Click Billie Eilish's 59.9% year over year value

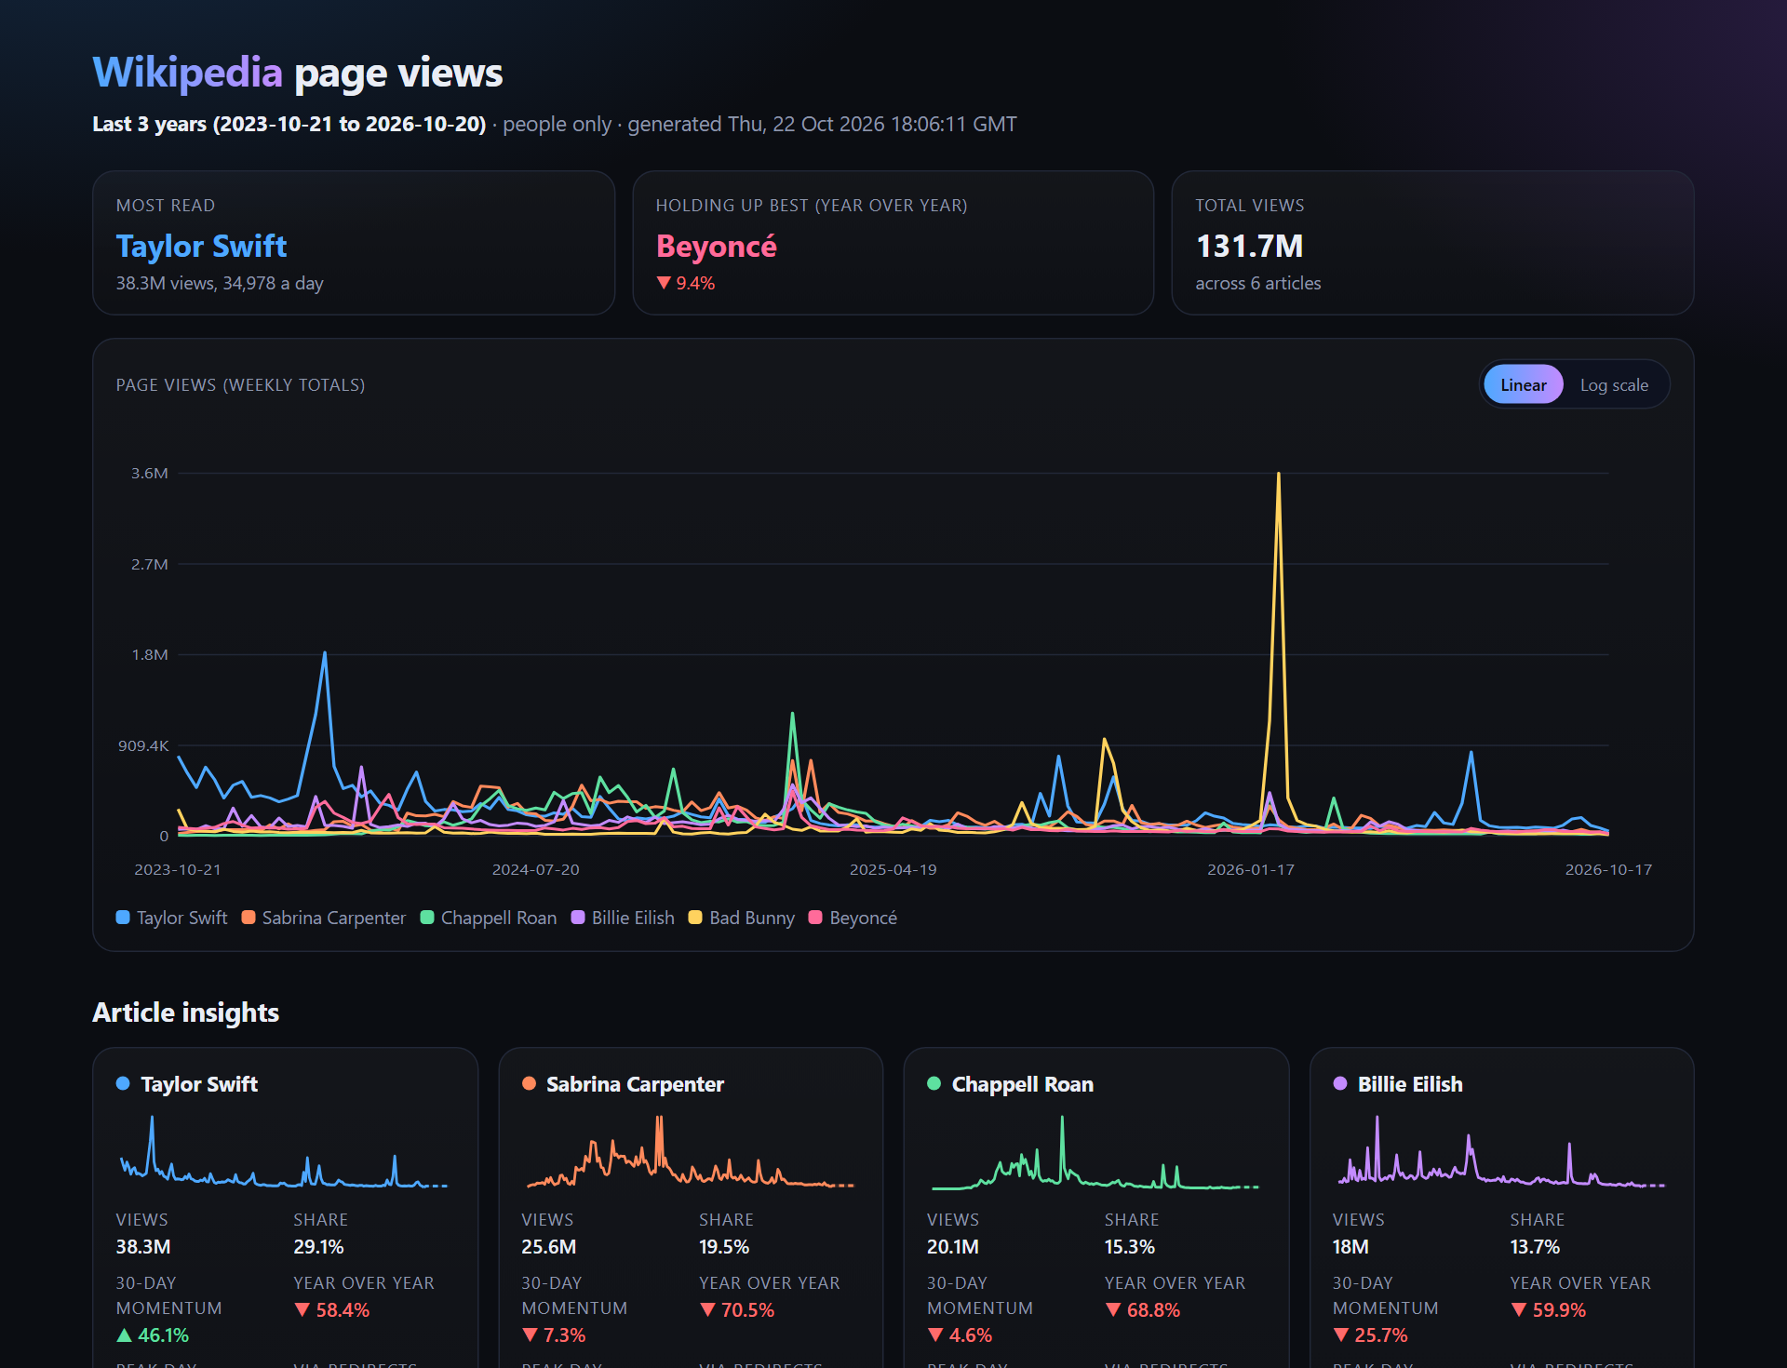(x=1548, y=1309)
